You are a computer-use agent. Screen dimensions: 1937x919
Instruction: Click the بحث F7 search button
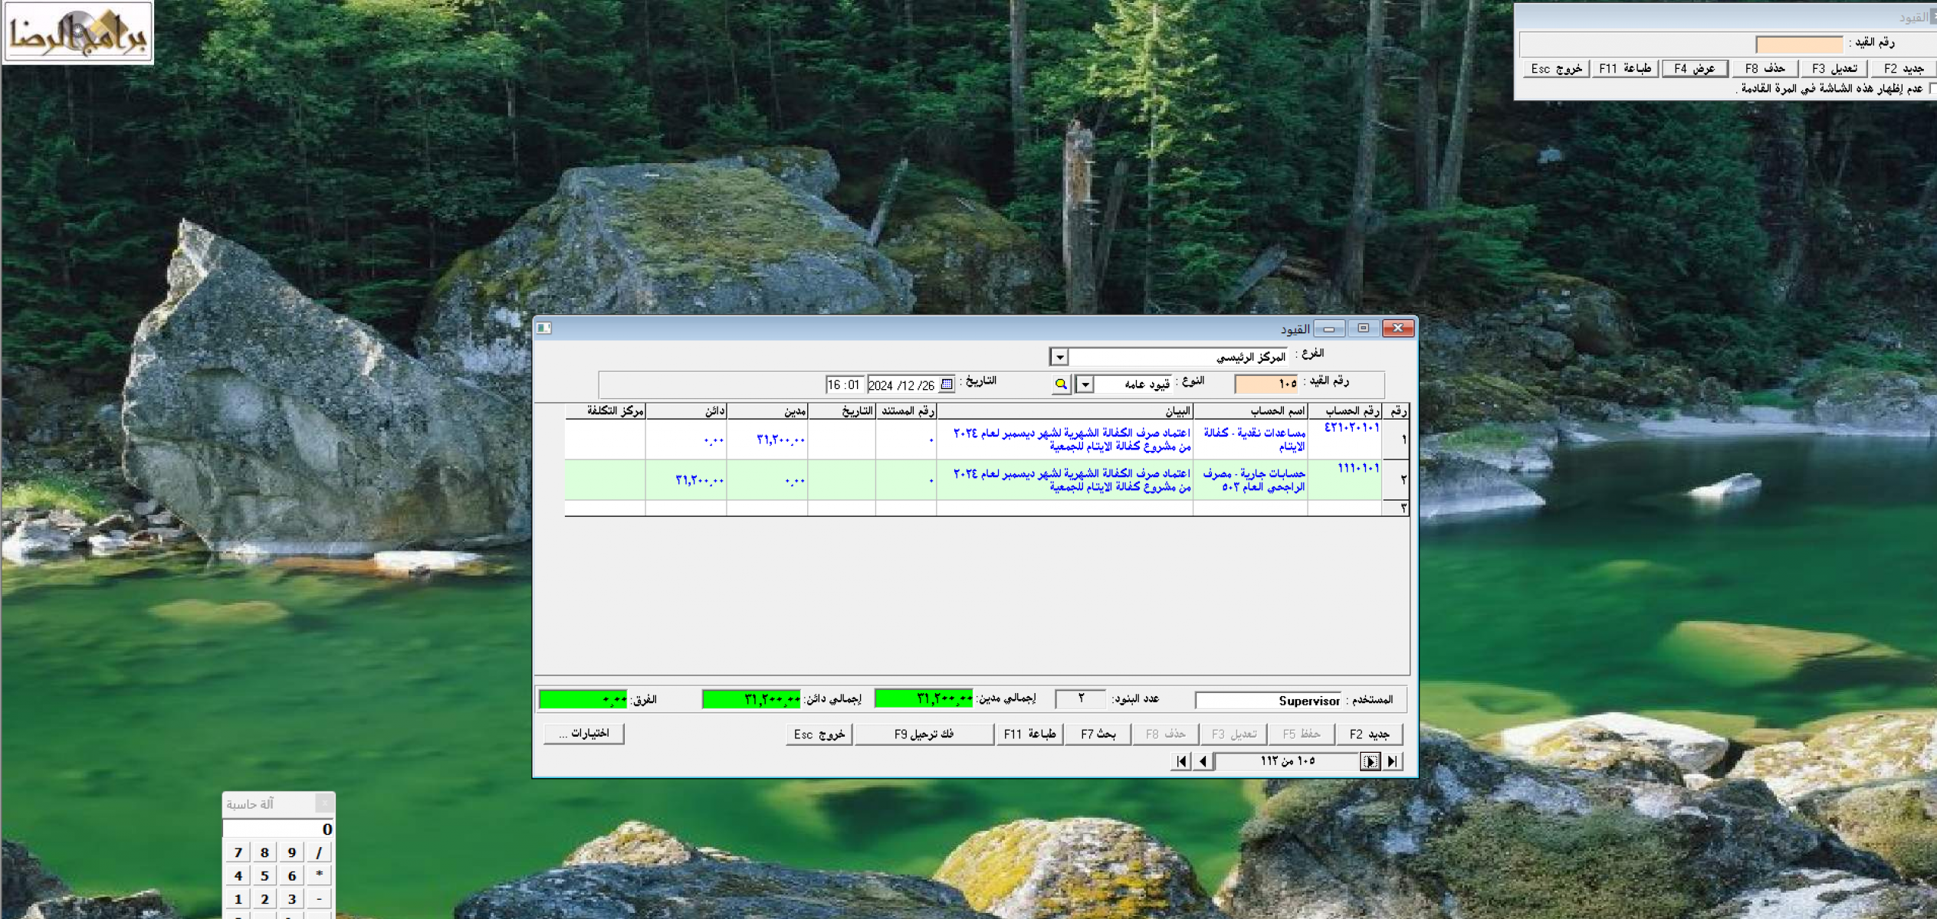[1098, 734]
